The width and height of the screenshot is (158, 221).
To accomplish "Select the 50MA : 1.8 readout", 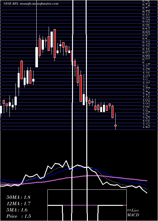I will (18, 197).
